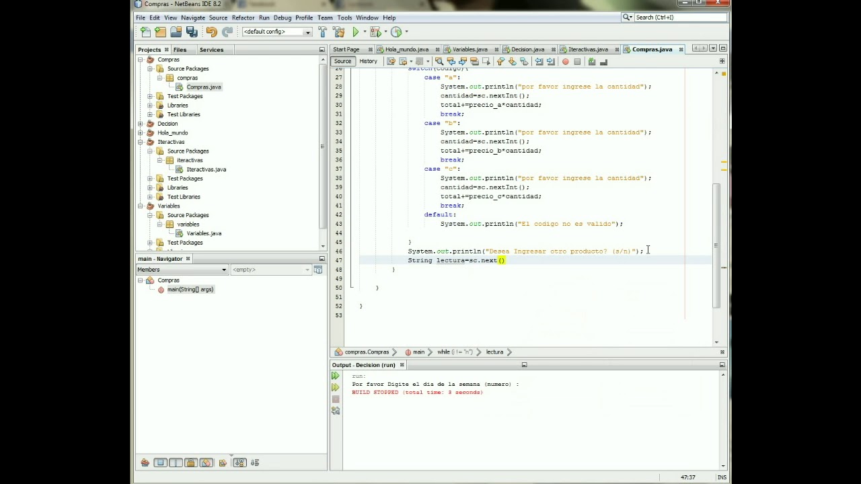Viewport: 861px width, 484px height.
Task: Toggle Show Non-Public Members filter in Navigator
Action: (x=191, y=462)
